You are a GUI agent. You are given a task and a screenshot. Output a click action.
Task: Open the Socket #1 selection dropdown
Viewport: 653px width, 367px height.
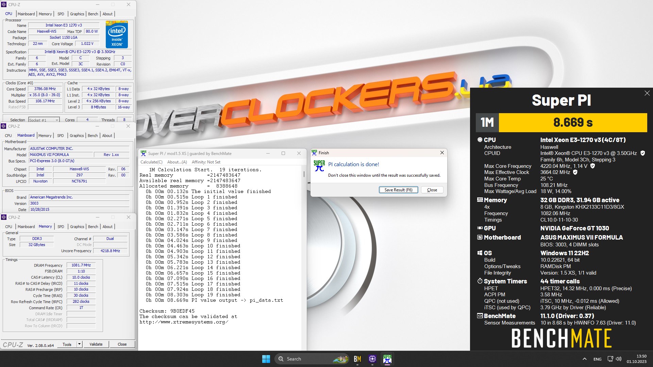click(44, 120)
